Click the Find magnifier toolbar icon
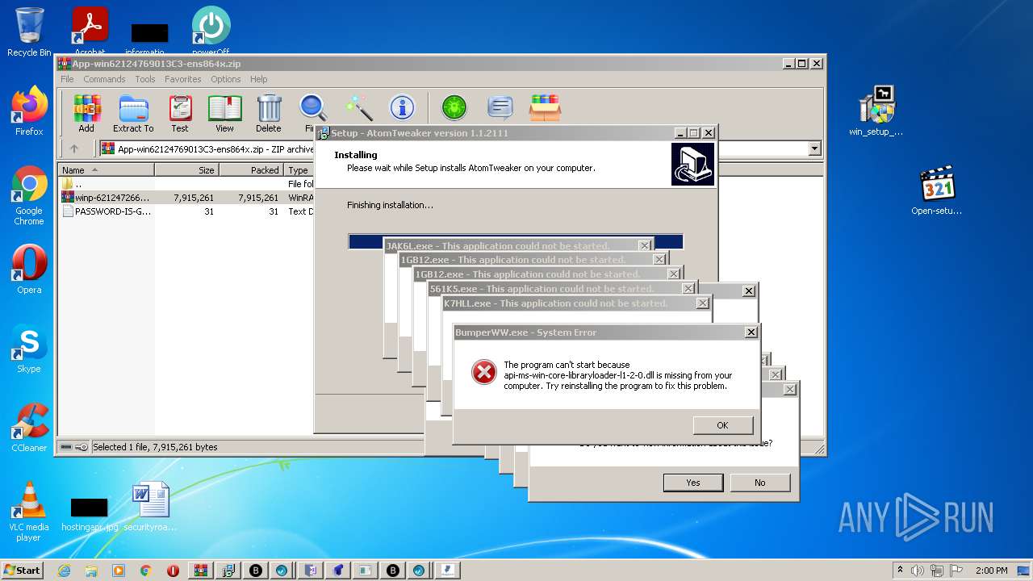 tap(313, 113)
